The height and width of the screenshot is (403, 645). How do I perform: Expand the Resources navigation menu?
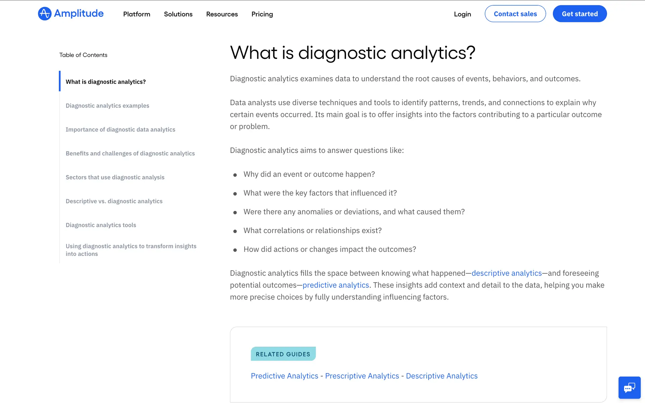tap(222, 14)
